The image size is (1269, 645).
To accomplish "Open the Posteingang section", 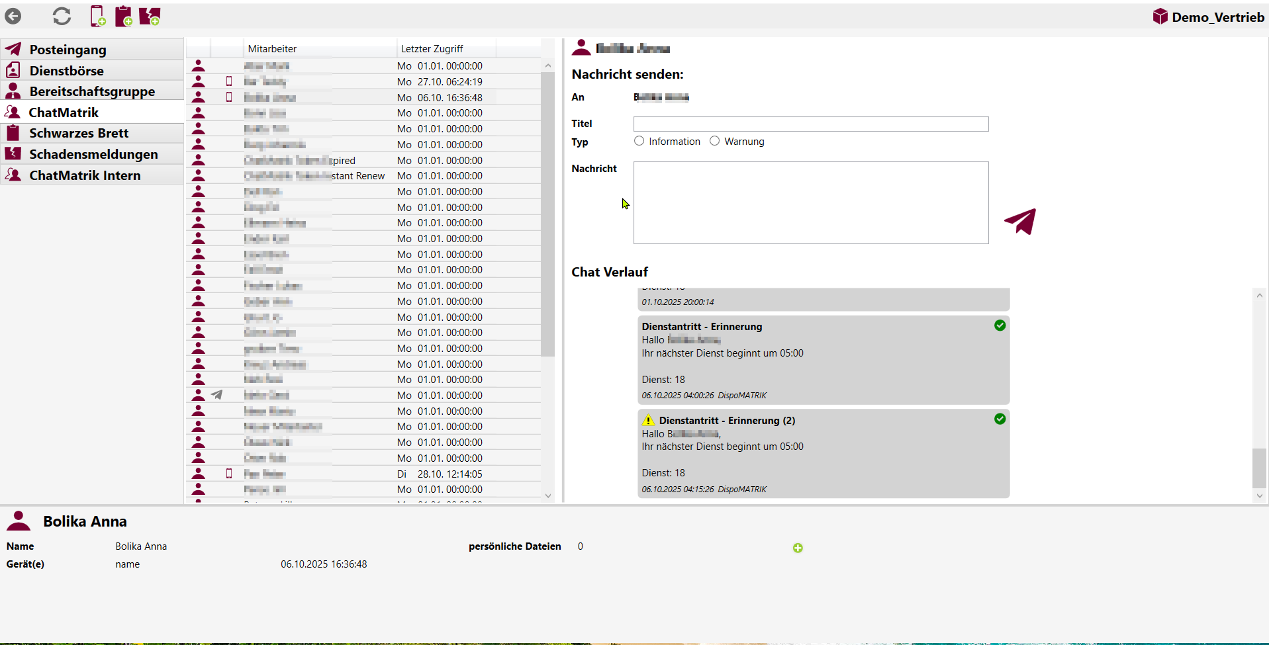I will [68, 50].
